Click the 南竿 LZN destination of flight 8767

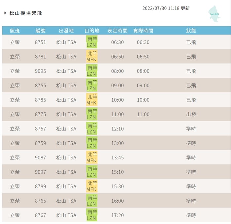coord(92,215)
